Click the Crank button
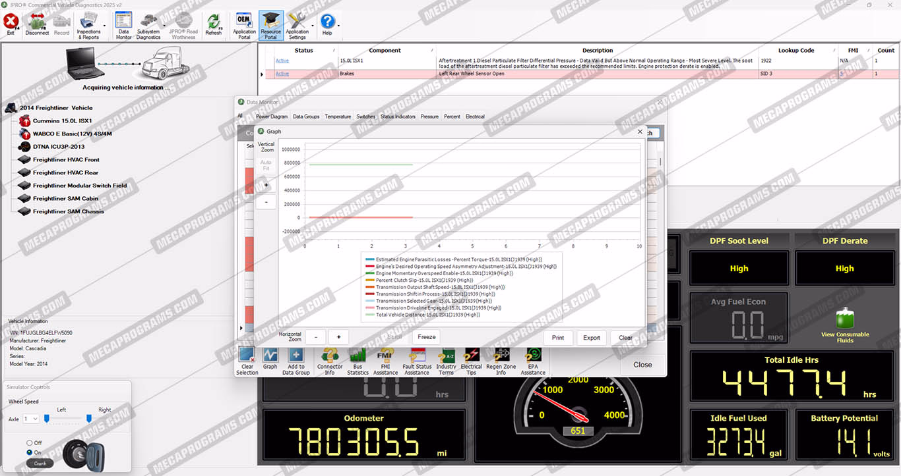 click(40, 463)
